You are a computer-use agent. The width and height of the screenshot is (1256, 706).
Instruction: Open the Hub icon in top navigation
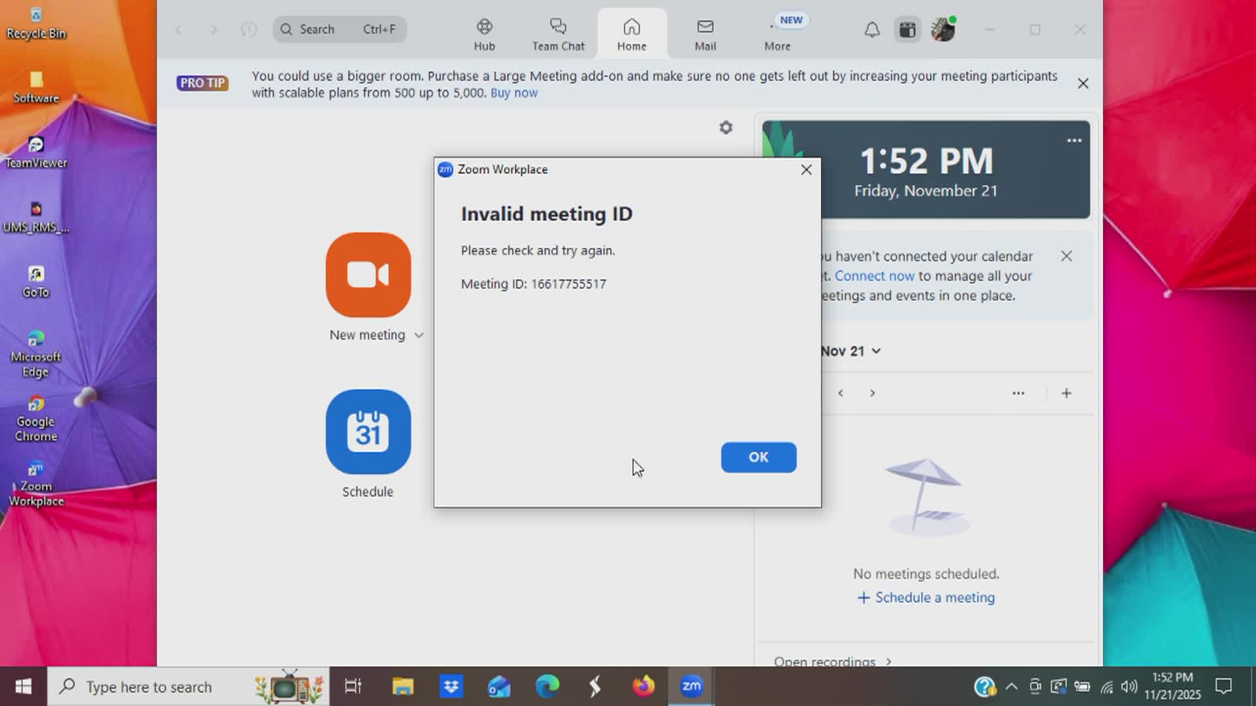click(484, 34)
